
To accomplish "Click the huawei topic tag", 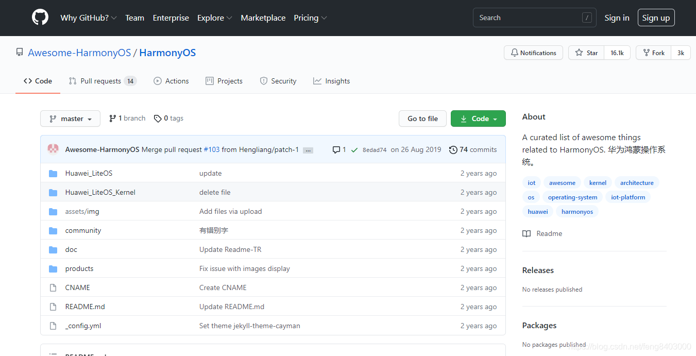I will coord(538,212).
